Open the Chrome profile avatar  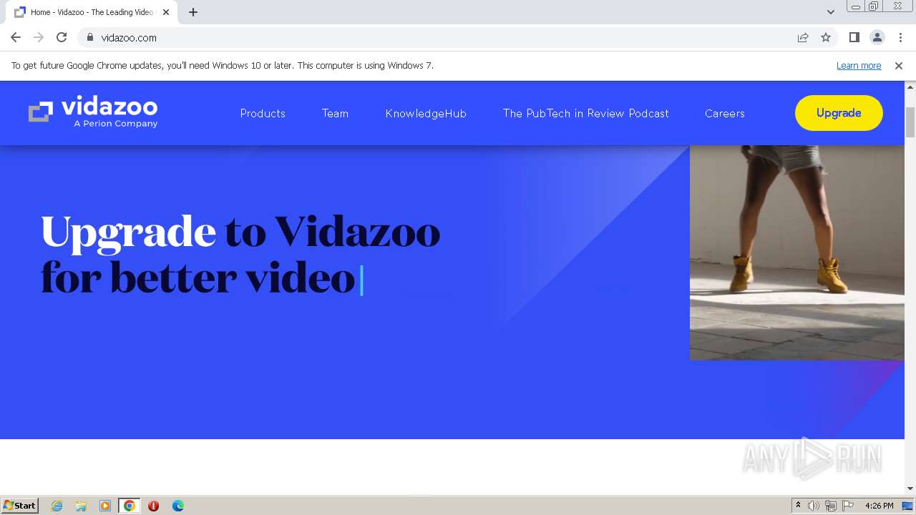[x=877, y=37]
